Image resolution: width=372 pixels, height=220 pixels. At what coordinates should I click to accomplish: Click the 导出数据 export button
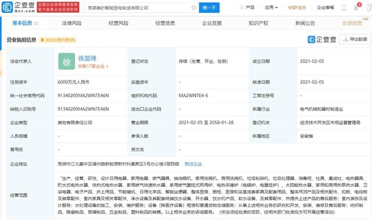point(355,39)
